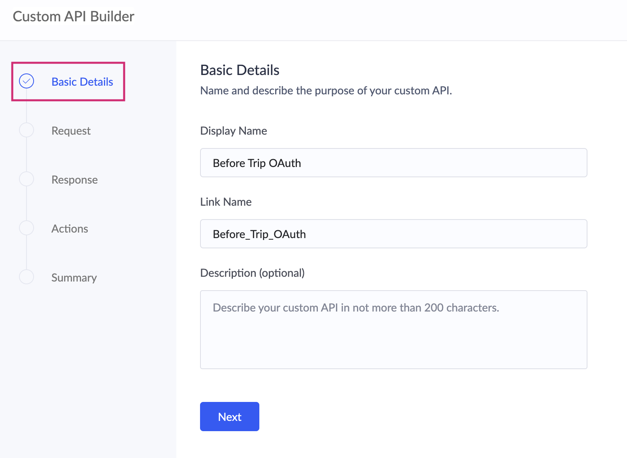This screenshot has height=458, width=627.
Task: Click the Basic Details checkmark circle icon
Action: point(26,81)
